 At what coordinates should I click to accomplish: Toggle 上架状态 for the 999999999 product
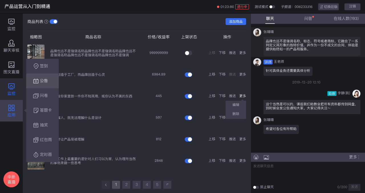pyautogui.click(x=188, y=53)
